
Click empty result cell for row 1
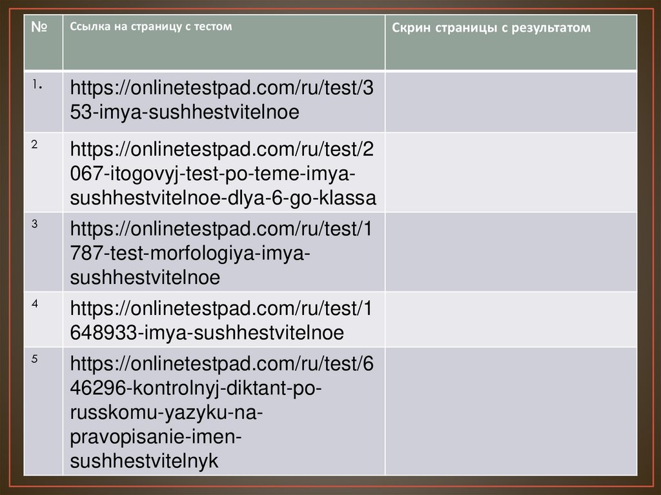(x=511, y=101)
